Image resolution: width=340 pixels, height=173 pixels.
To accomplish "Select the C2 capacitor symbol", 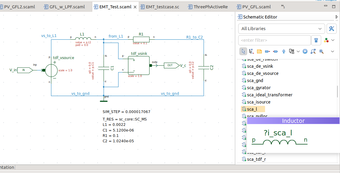I will [204, 67].
